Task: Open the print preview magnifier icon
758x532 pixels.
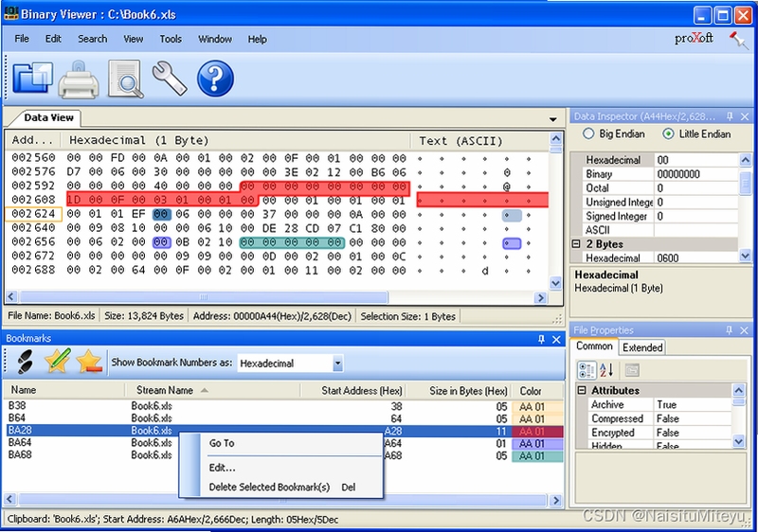Action: pos(125,79)
